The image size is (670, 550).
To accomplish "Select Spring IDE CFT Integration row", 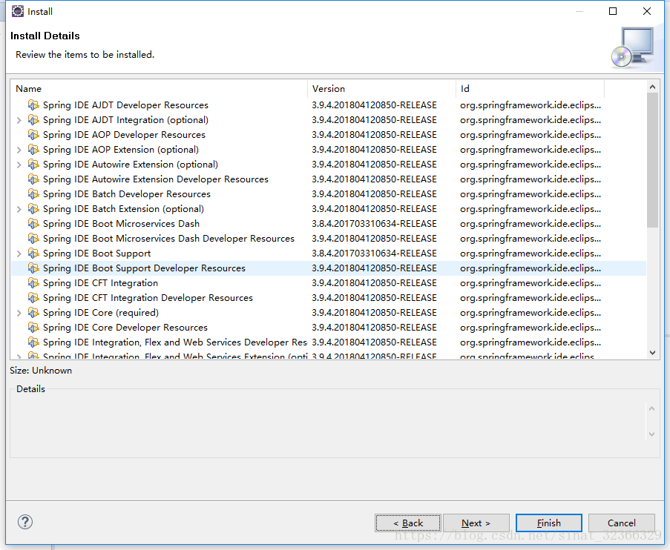I will pyautogui.click(x=328, y=282).
